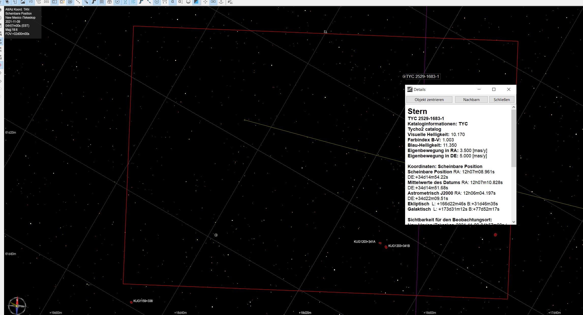
Task: Select galaxy label KUG1203+341A
Action: pyautogui.click(x=364, y=242)
